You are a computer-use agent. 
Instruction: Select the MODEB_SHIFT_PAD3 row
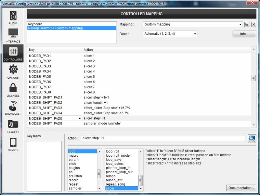coord(139,108)
